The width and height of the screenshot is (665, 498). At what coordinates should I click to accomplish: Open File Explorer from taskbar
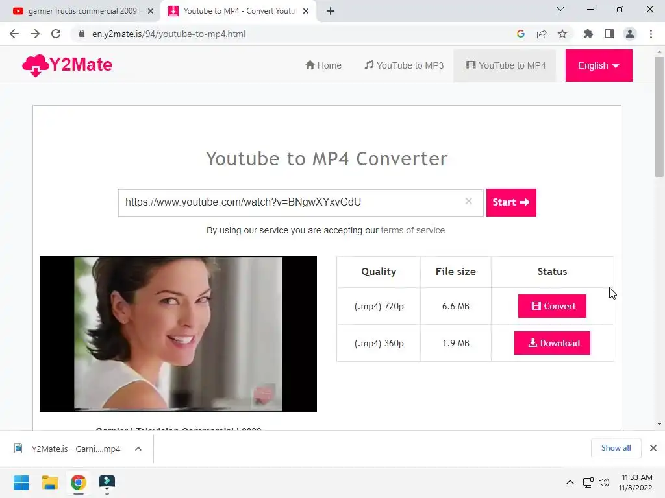coord(49,482)
